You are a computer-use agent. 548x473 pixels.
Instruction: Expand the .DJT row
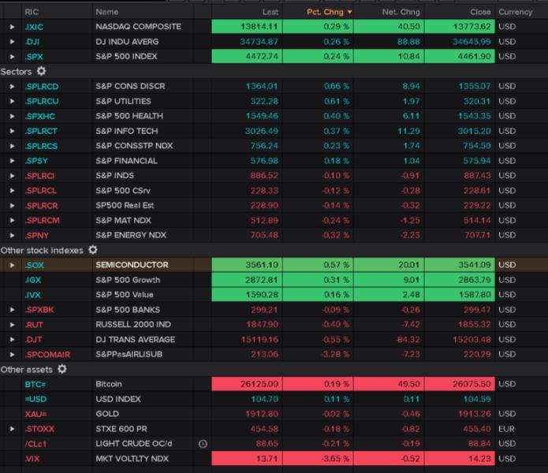tap(13, 340)
